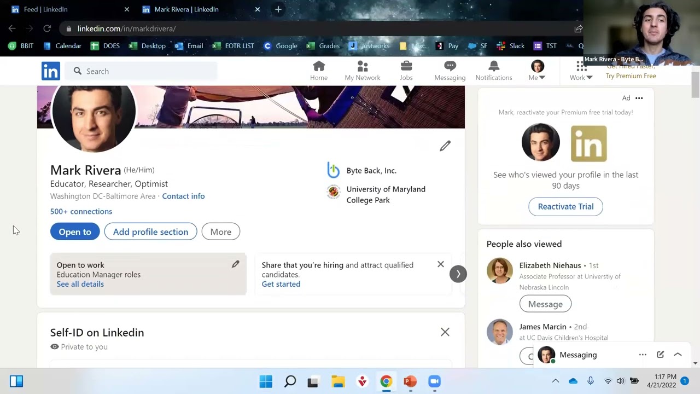Open Windows Start menu
700x394 pixels.
[266, 381]
